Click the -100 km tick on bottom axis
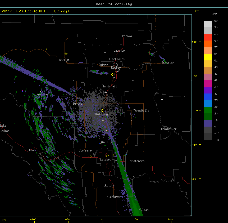The image size is (228, 223). point(33,219)
